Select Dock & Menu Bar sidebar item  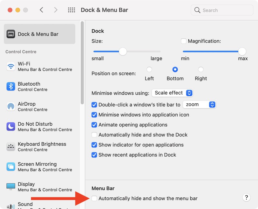pos(39,34)
